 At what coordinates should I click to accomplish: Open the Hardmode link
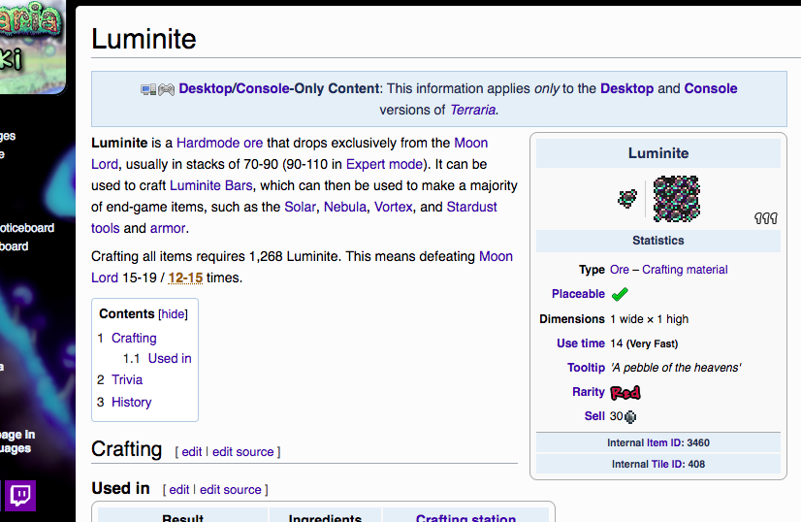coord(208,143)
